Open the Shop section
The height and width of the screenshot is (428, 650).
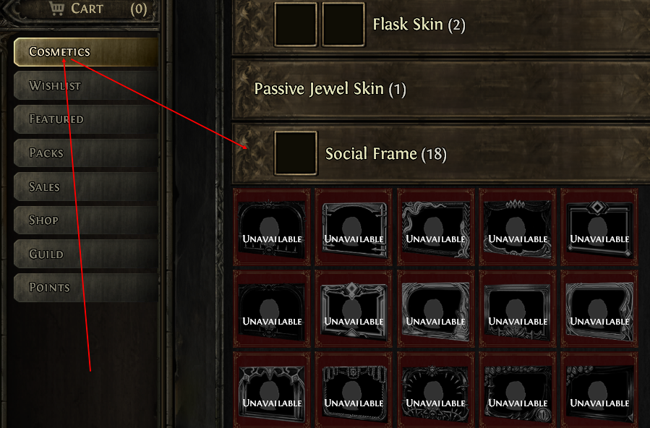click(x=86, y=220)
